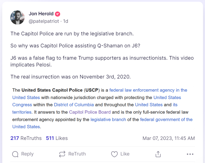Click Jon Herold's profile avatar
205x163 pixels.
17,17
